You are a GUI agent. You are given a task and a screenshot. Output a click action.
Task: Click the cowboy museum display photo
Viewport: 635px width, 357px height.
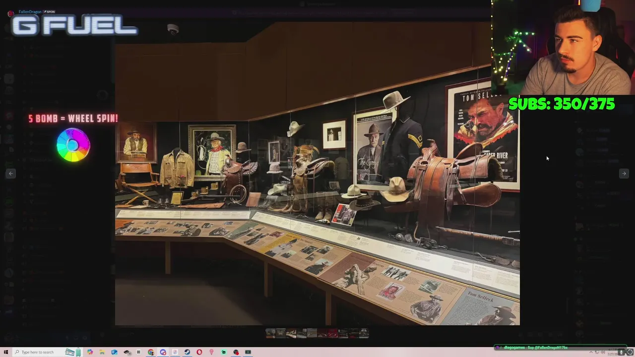click(x=317, y=174)
